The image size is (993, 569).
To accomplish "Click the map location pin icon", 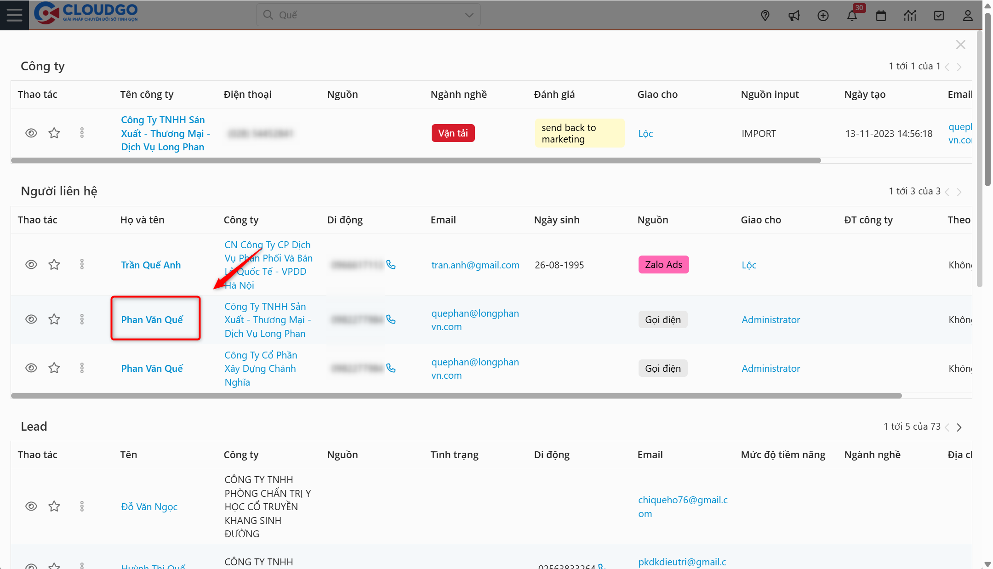I will [x=765, y=16].
